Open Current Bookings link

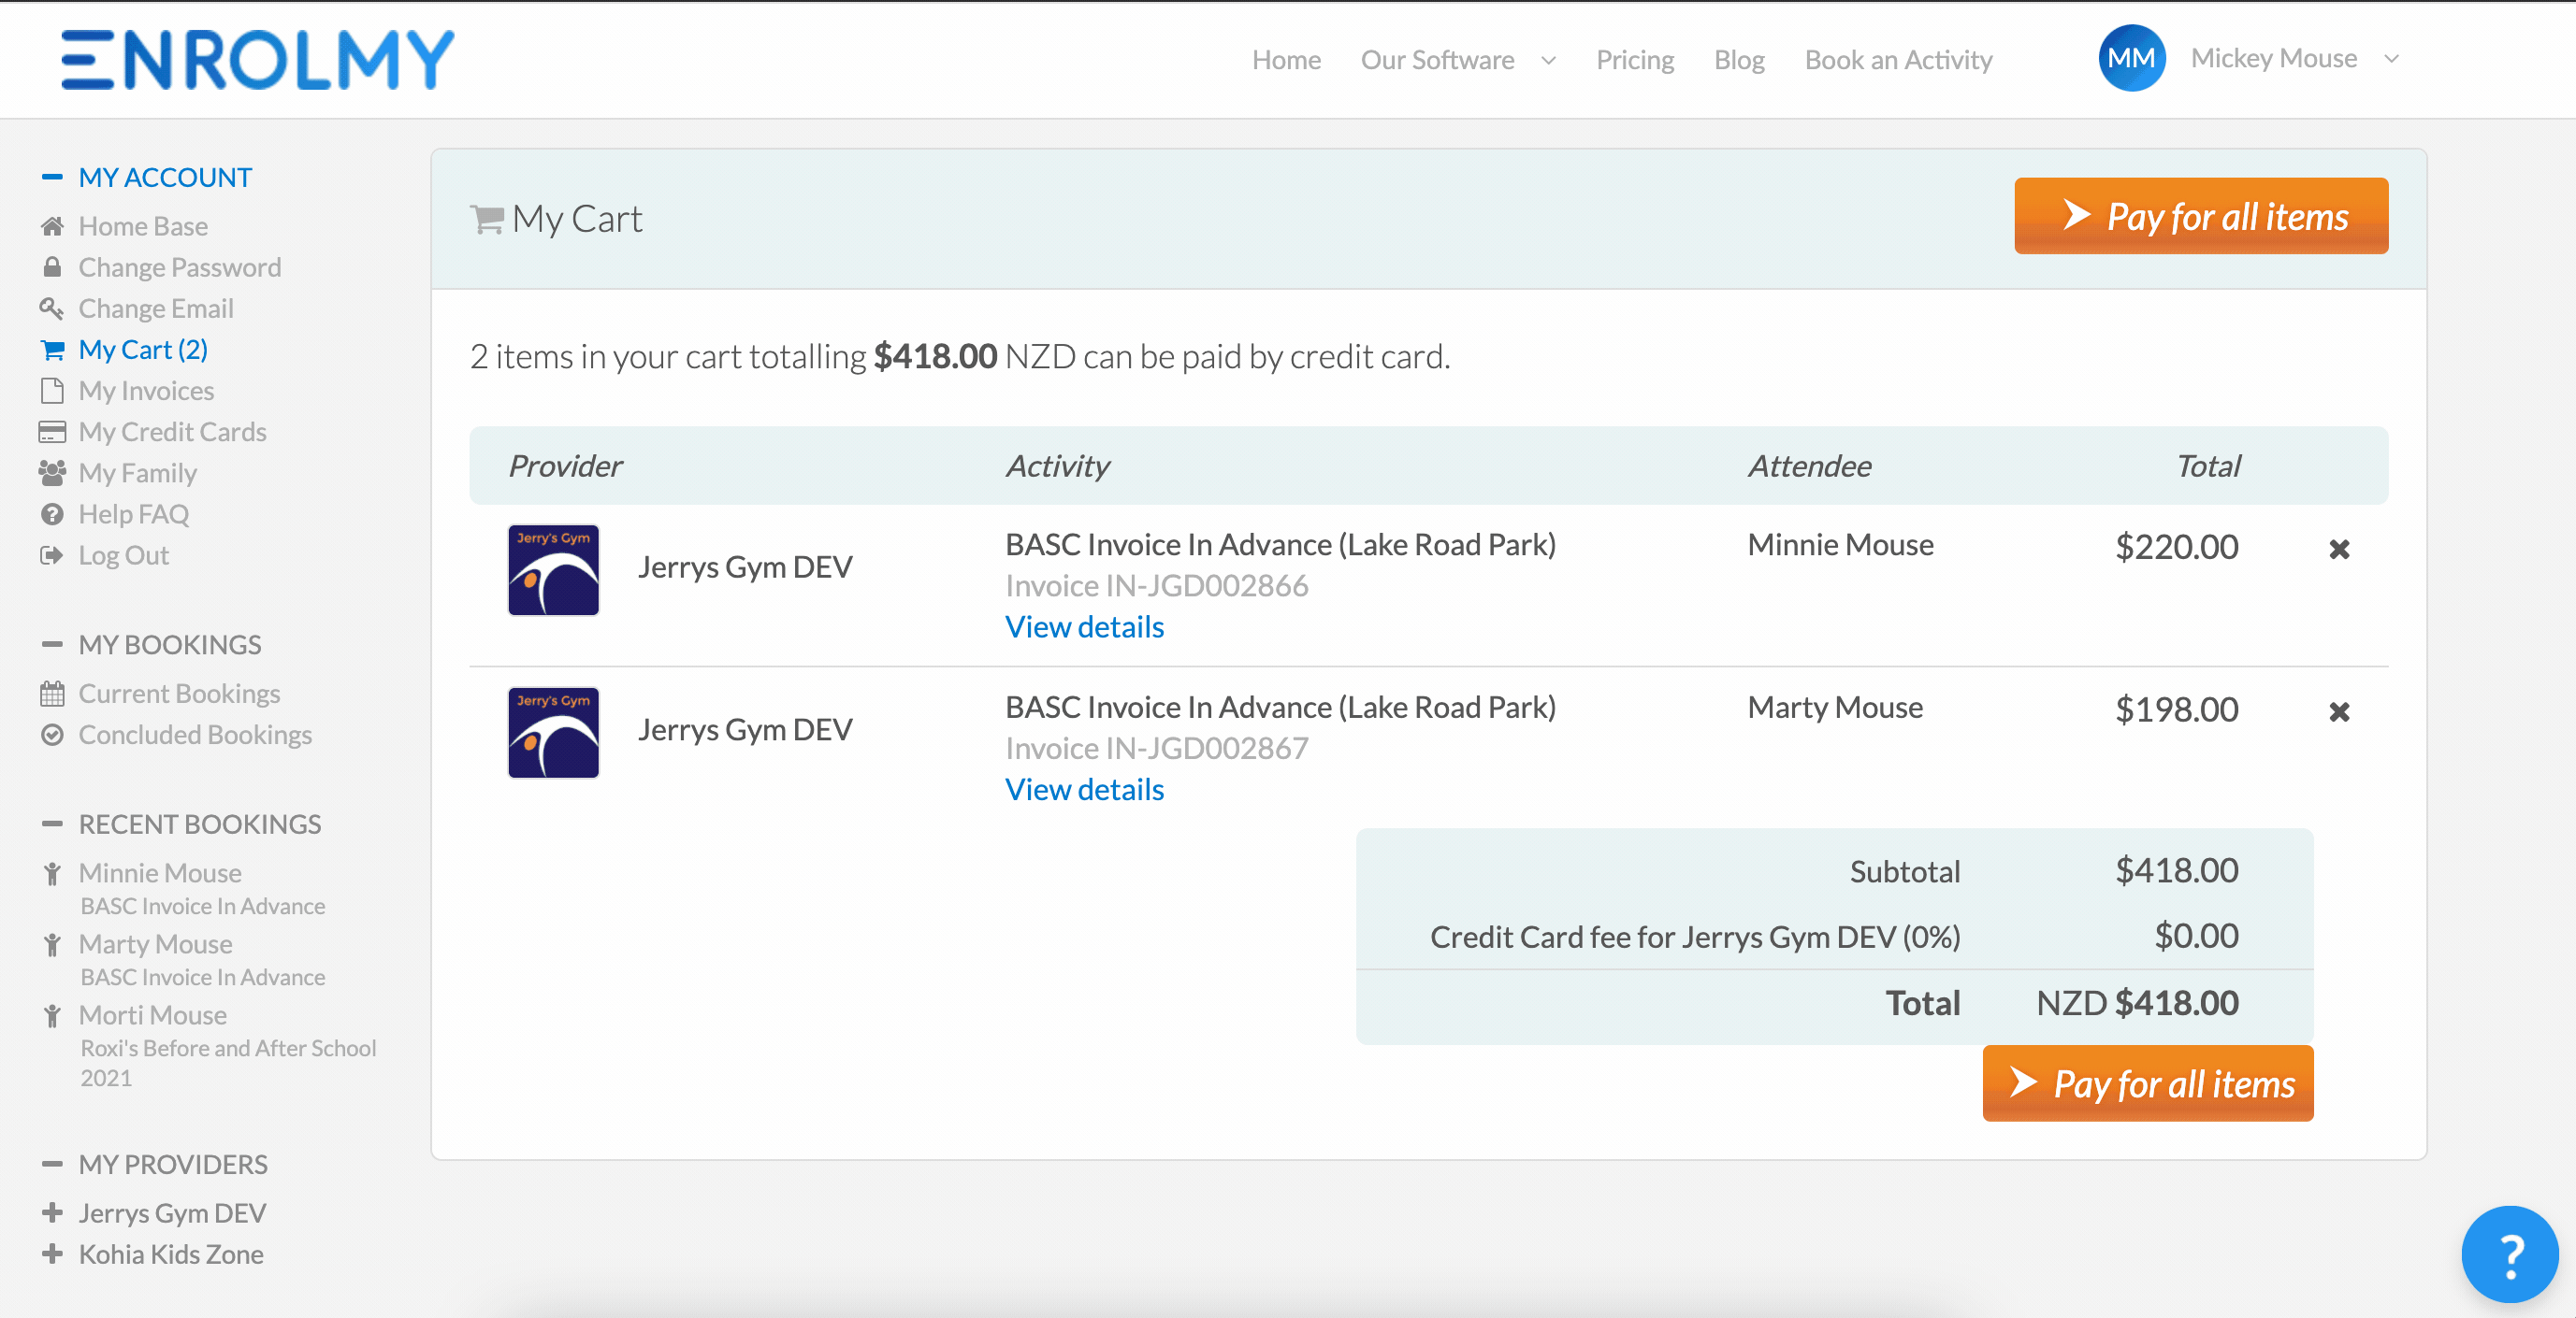(179, 694)
